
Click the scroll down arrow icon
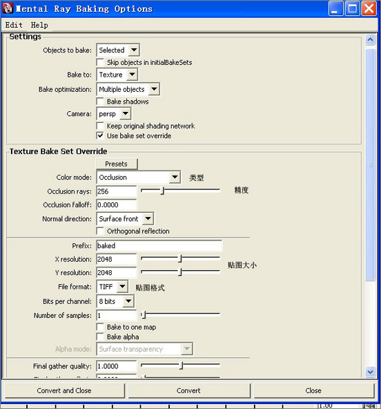point(370,372)
